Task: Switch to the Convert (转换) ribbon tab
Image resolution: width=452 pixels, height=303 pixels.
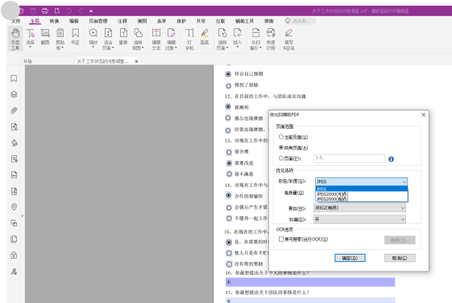Action: (x=54, y=21)
